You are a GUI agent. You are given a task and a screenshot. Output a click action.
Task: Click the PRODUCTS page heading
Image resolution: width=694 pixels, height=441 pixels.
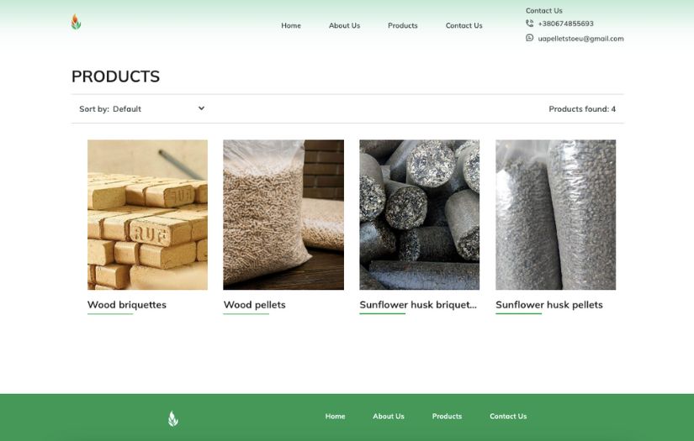coord(115,76)
